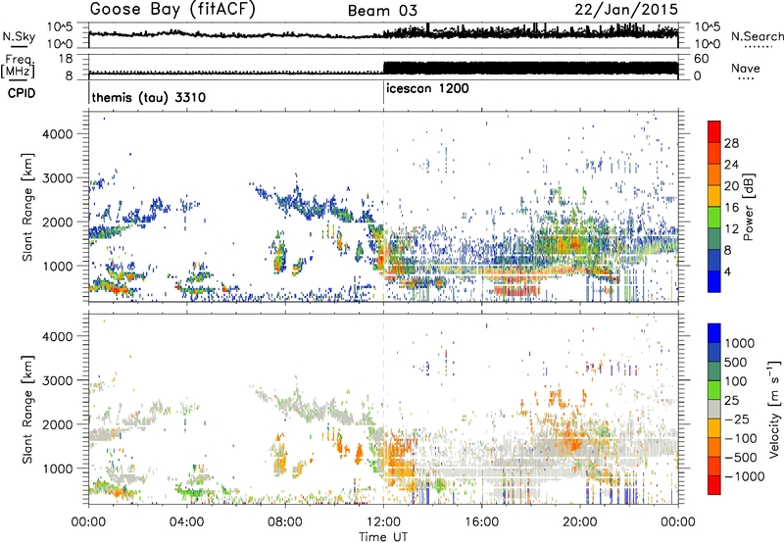Viewport: 784px width, 543px height.
Task: Click the 500 label on Velocity colorbar
Action: (736, 362)
